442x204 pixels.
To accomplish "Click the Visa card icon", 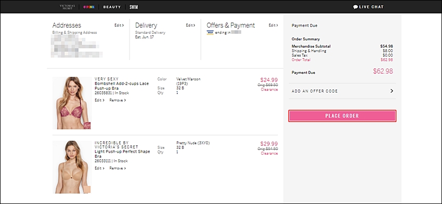I will [x=210, y=32].
